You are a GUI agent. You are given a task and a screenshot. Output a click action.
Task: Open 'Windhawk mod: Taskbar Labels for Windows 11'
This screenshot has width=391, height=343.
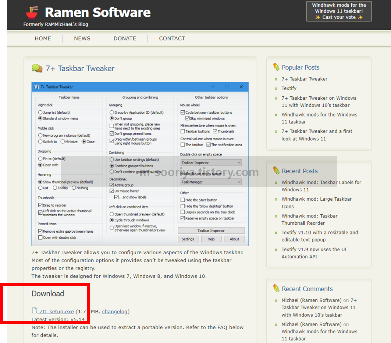(322, 186)
